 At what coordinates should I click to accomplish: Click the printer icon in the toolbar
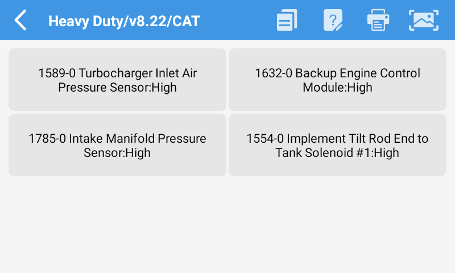[378, 20]
